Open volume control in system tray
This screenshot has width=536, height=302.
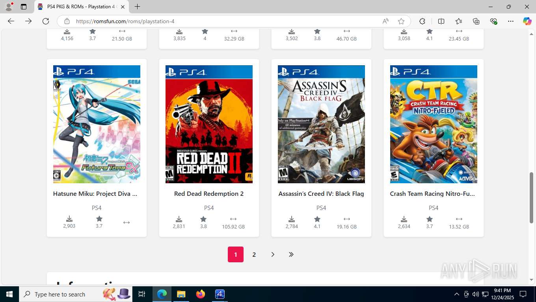[x=476, y=294]
